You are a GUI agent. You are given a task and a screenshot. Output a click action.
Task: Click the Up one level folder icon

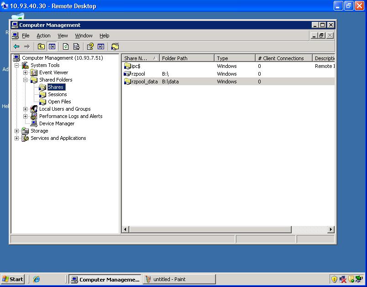pyautogui.click(x=41, y=46)
